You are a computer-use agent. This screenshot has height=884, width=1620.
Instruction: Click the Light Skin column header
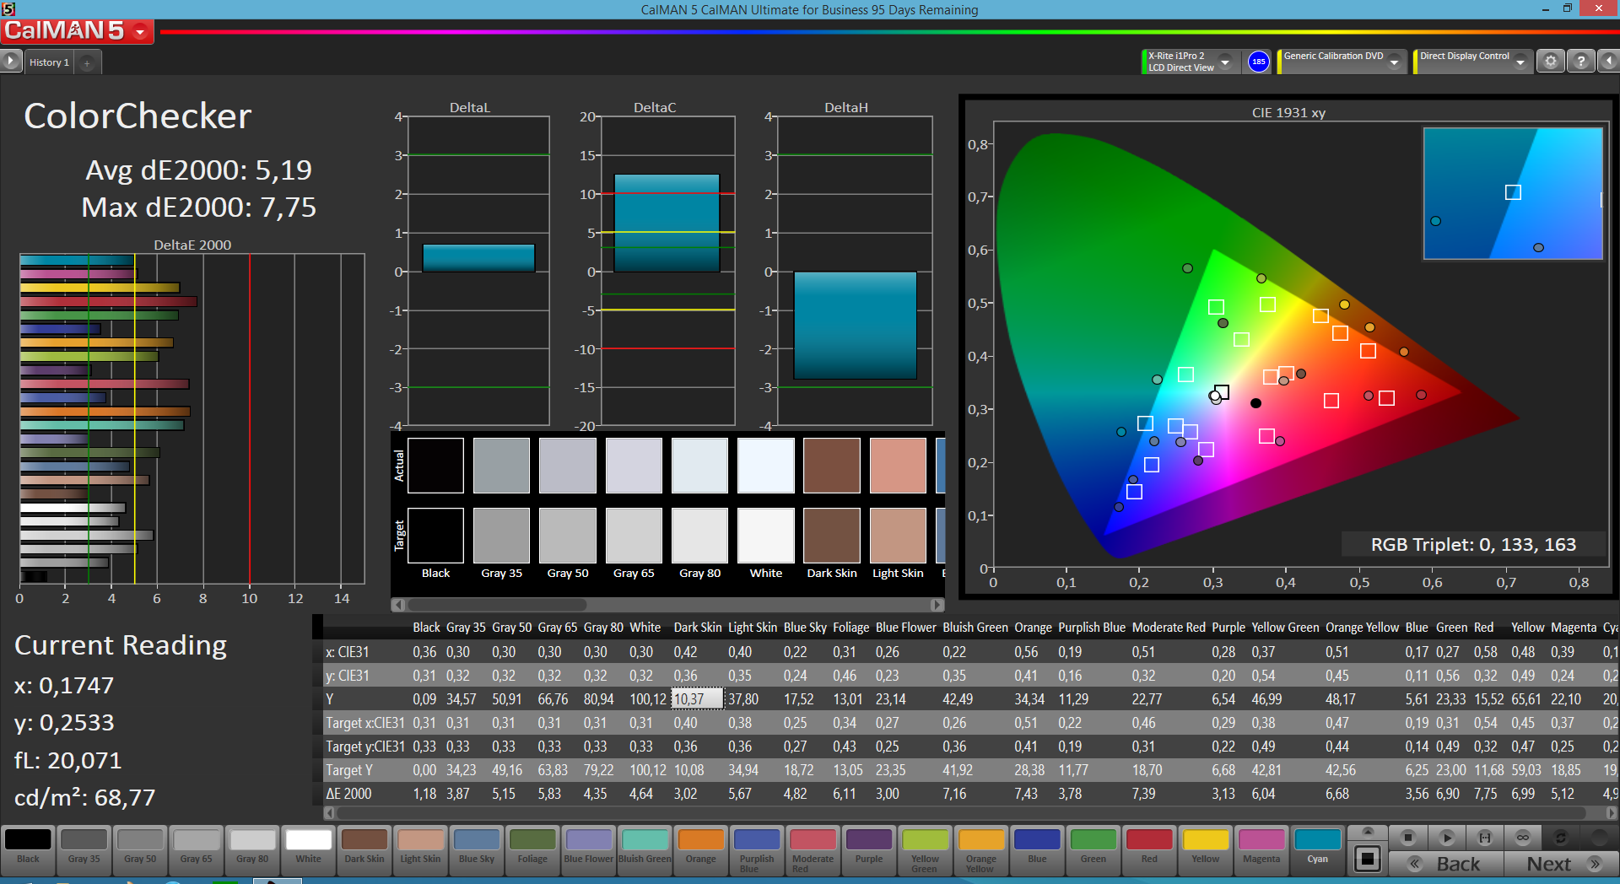tap(753, 628)
